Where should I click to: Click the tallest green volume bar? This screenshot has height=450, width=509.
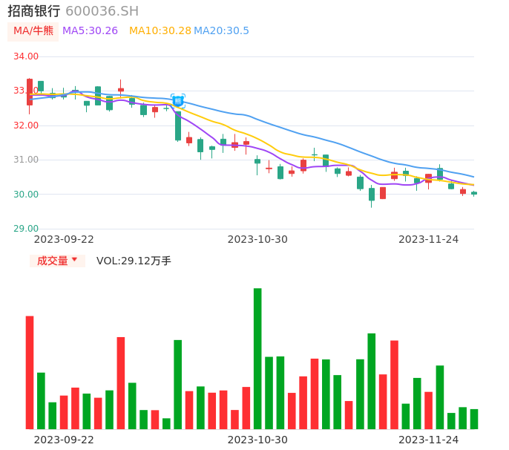point(257,359)
